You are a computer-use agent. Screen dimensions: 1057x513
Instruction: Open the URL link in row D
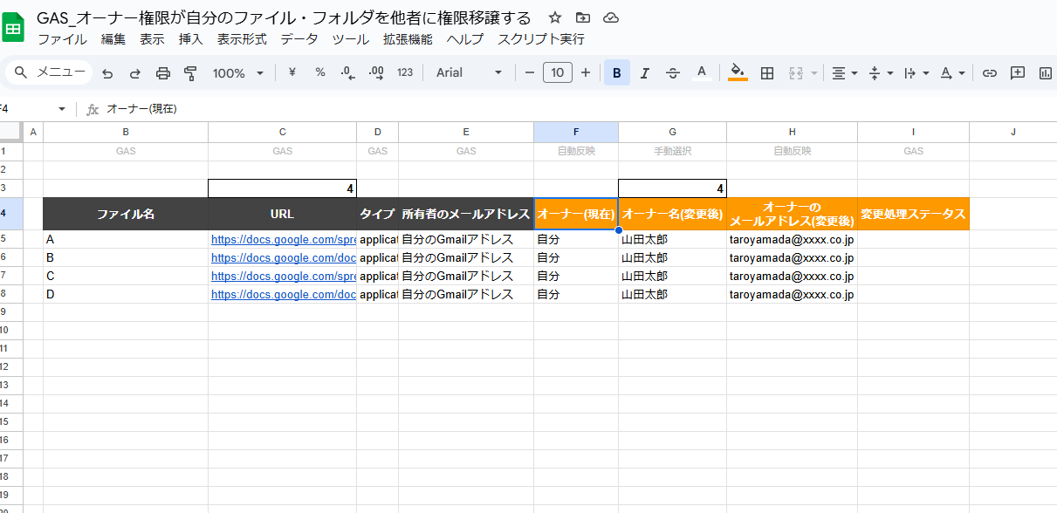pyautogui.click(x=283, y=294)
